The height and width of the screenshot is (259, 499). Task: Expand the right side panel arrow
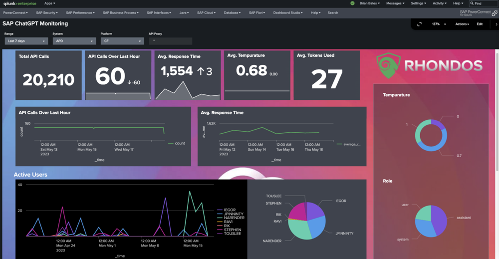[496, 24]
